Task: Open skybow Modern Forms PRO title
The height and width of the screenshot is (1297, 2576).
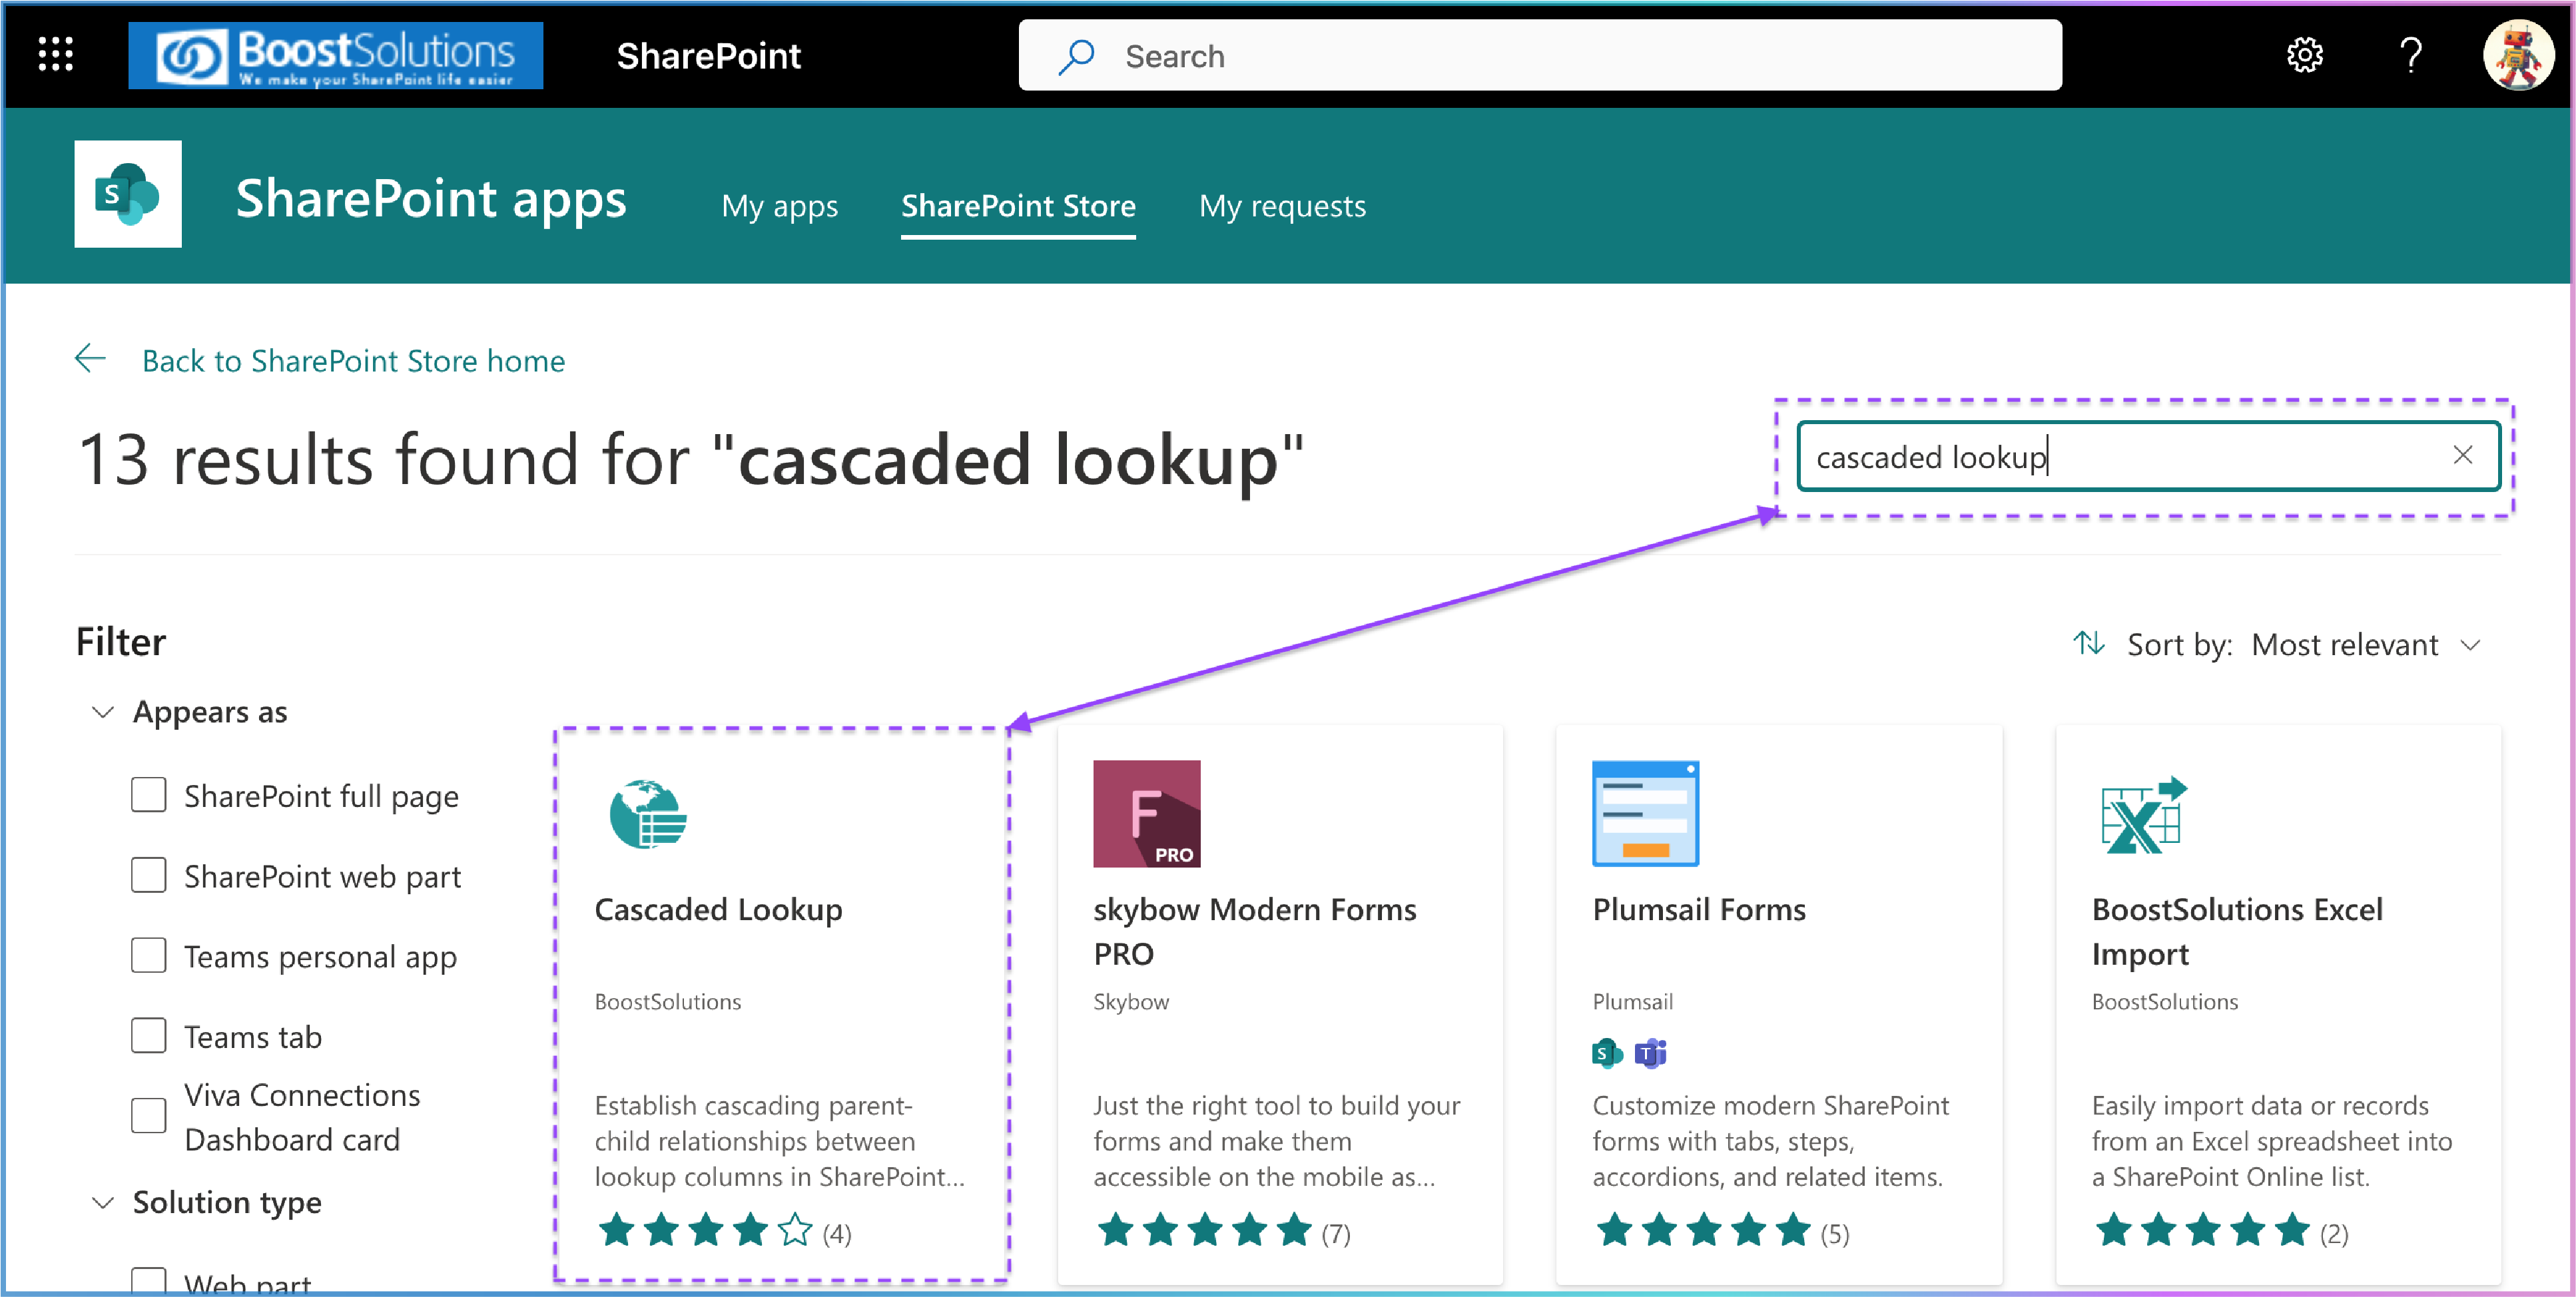Action: click(x=1254, y=931)
